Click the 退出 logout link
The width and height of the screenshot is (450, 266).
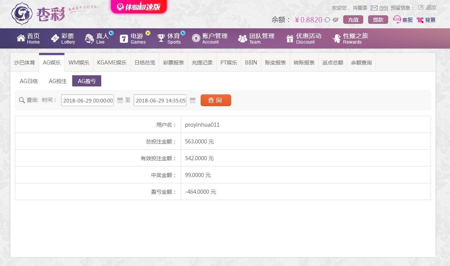point(431,7)
